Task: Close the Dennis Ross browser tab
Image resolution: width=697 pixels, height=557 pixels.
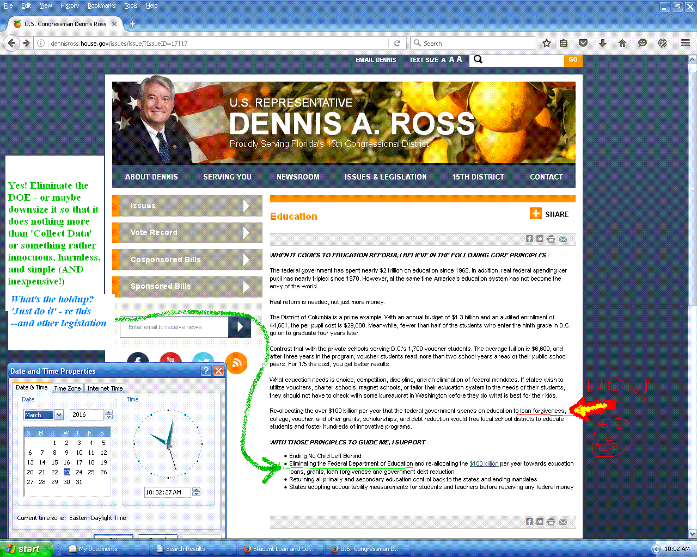Action: click(114, 24)
